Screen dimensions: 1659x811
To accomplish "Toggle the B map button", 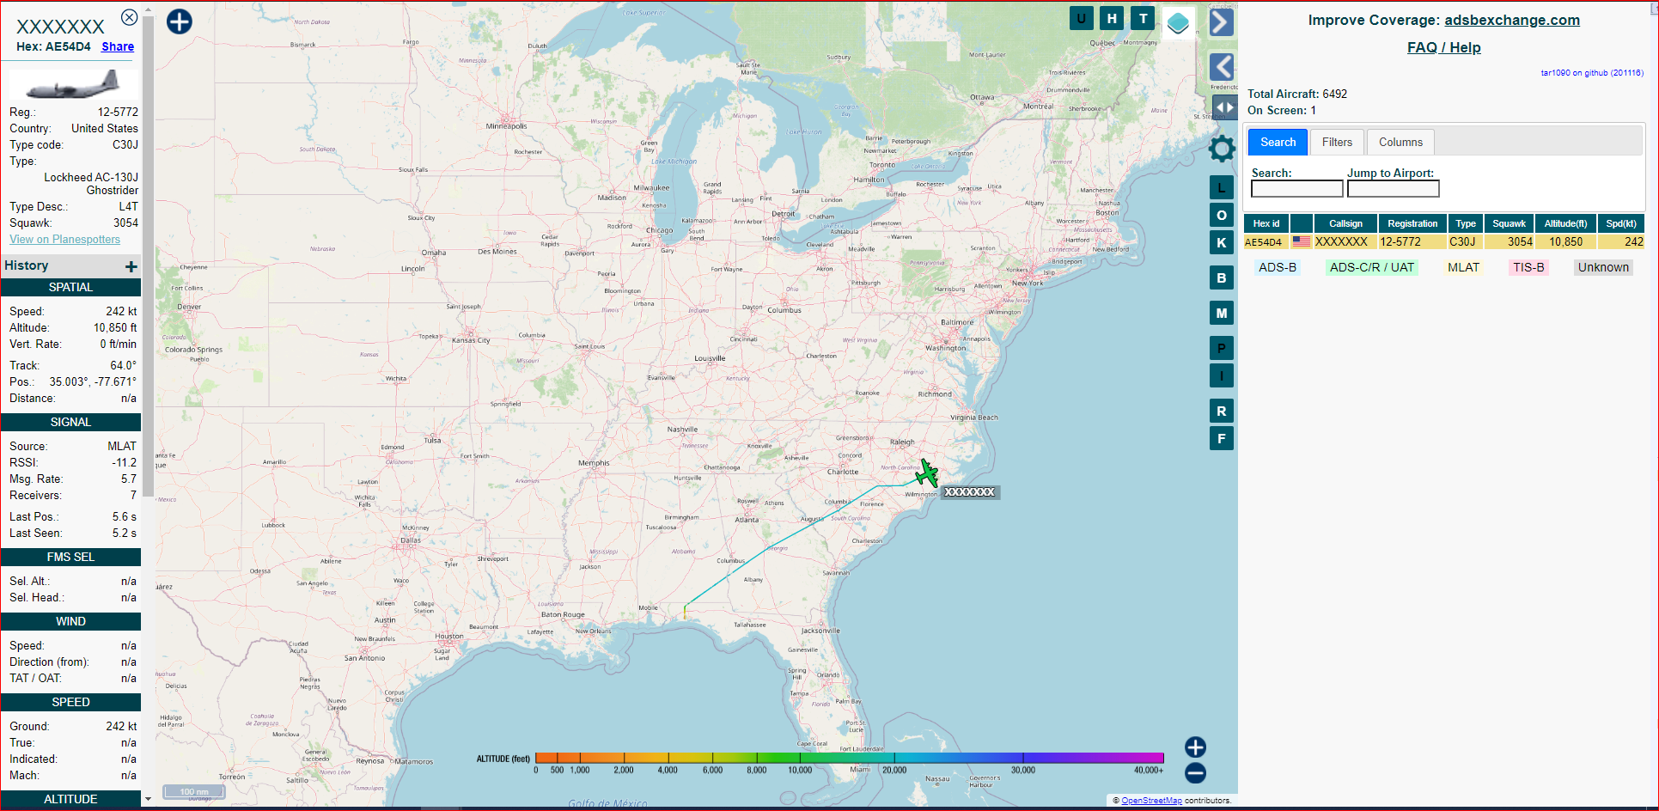I will [1222, 277].
